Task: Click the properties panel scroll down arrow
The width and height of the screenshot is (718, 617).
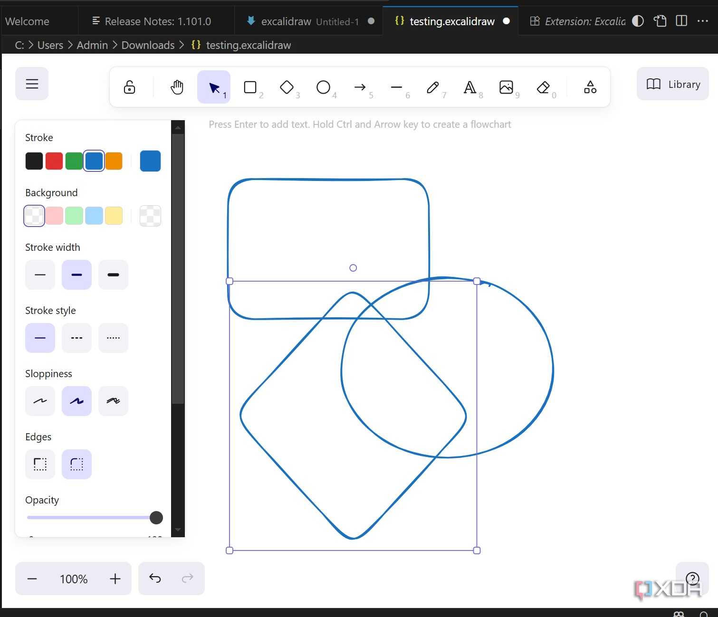Action: (x=178, y=530)
